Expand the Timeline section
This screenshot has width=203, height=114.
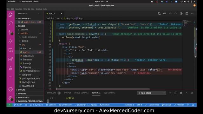[22, 94]
